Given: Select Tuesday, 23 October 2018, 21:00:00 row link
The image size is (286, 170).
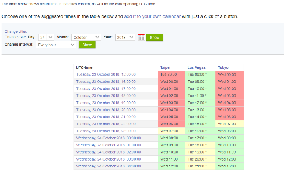Looking at the screenshot, I should pyautogui.click(x=106, y=117).
